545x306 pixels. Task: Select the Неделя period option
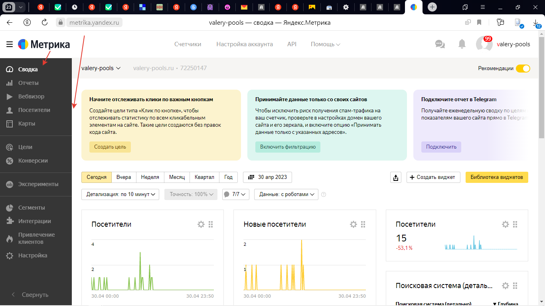pyautogui.click(x=150, y=177)
